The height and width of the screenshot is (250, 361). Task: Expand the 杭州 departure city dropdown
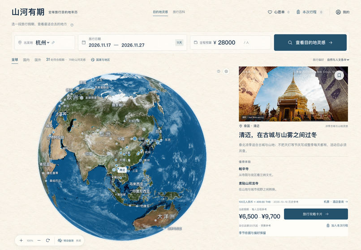point(43,42)
